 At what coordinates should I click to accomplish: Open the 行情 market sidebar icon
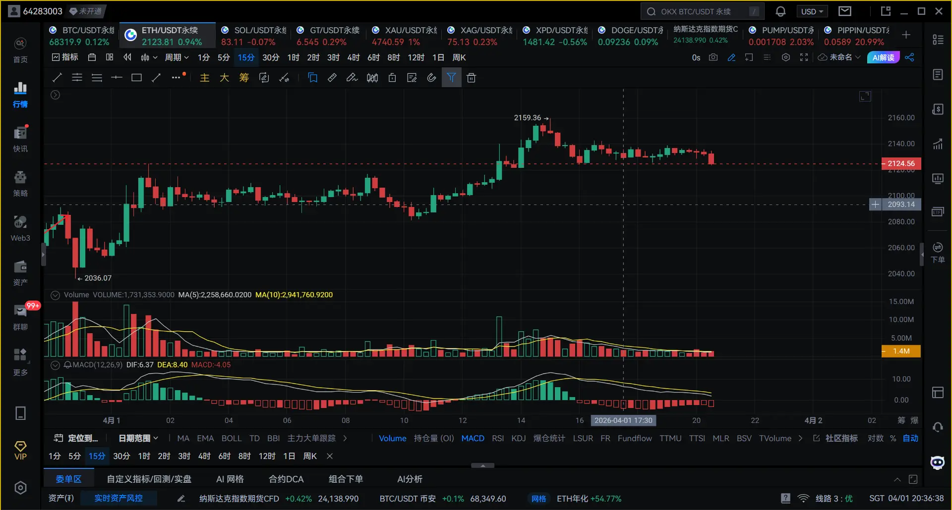20,95
